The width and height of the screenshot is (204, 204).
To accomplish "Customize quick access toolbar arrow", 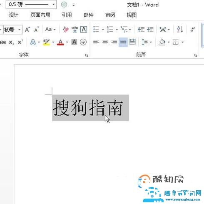I will (x=74, y=5).
